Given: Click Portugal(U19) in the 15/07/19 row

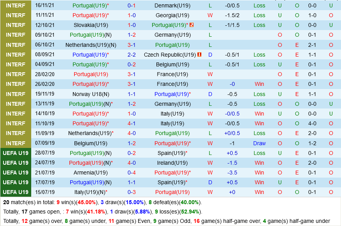Looking at the screenshot, I should click(x=172, y=192).
